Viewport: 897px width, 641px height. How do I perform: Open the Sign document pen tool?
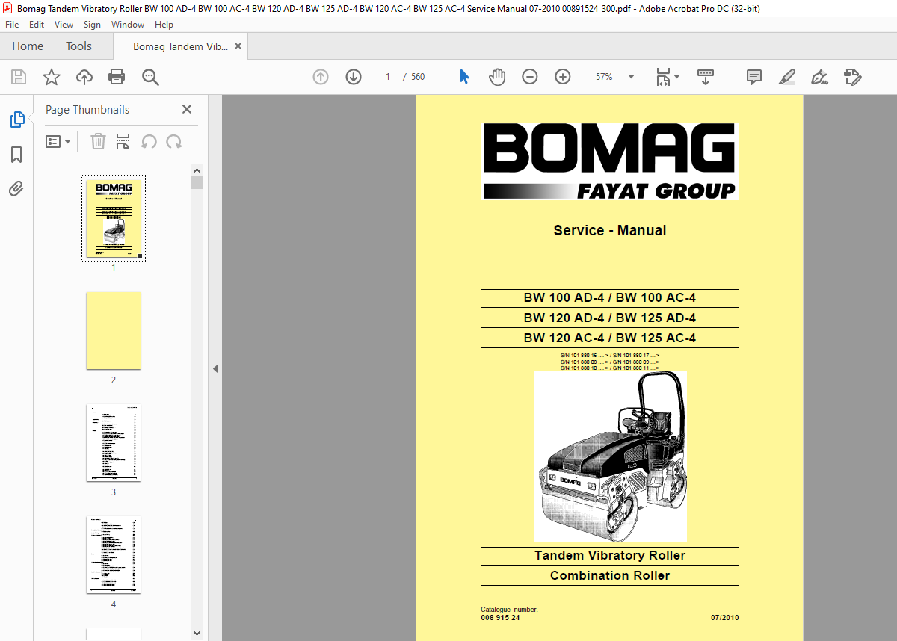coord(819,77)
